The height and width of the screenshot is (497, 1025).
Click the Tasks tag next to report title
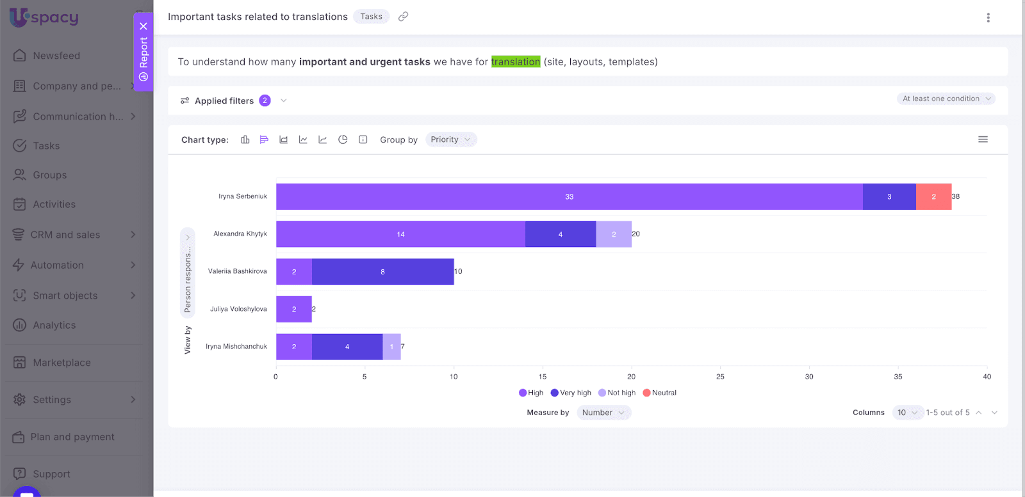[x=371, y=17]
